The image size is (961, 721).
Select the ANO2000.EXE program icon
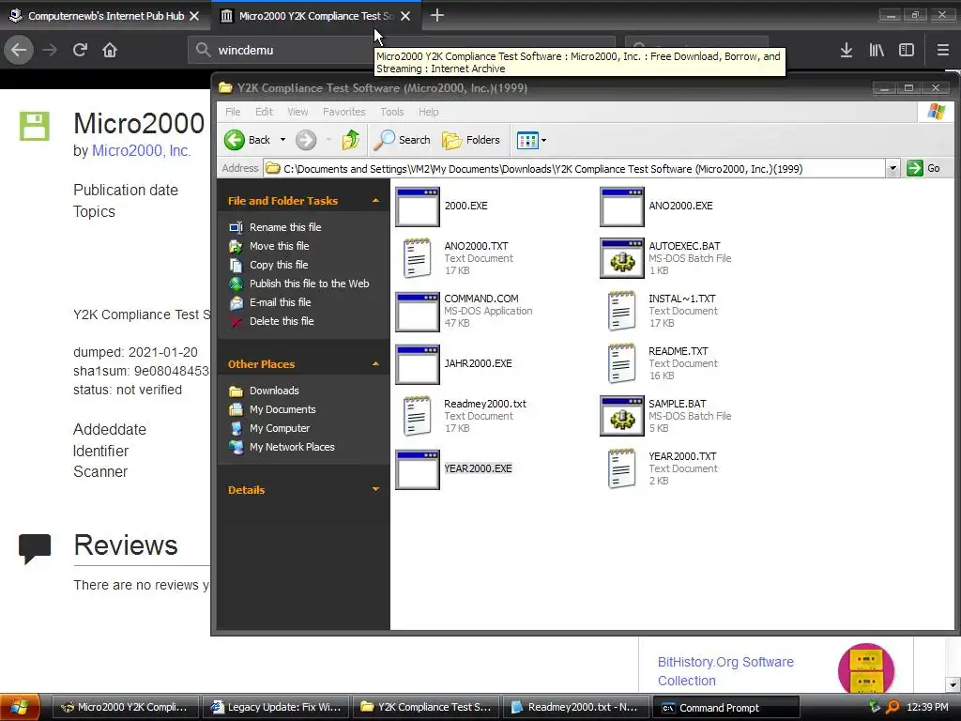[x=622, y=207]
